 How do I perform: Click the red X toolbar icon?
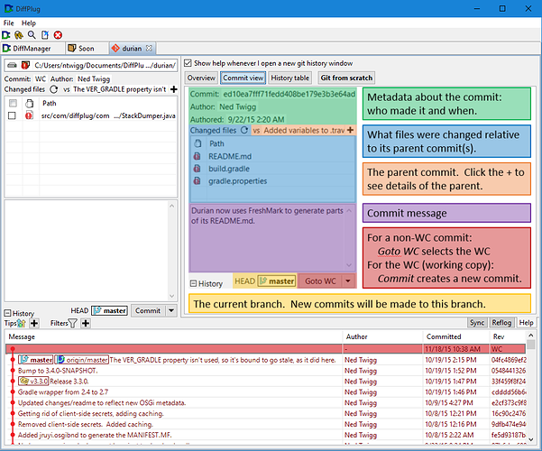point(58,35)
